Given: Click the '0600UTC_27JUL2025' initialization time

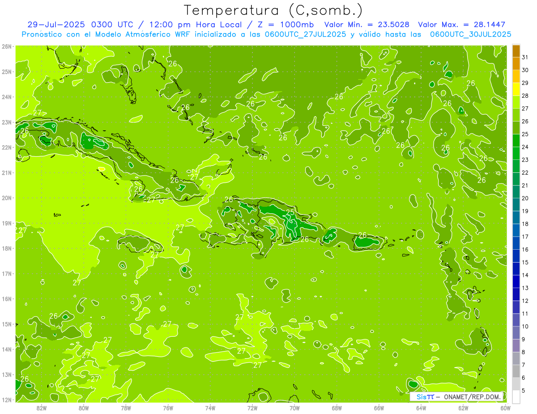Looking at the screenshot, I should 305,34.
